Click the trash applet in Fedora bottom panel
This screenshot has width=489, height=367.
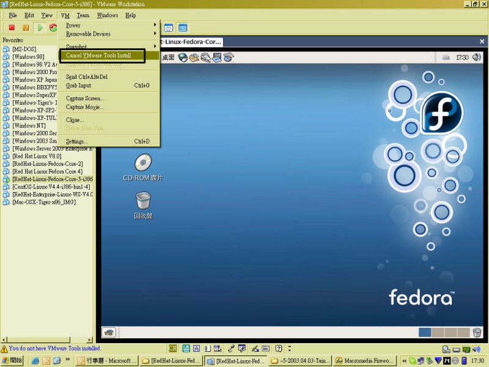(x=477, y=332)
